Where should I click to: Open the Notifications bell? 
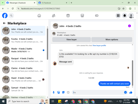(x=124, y=16)
